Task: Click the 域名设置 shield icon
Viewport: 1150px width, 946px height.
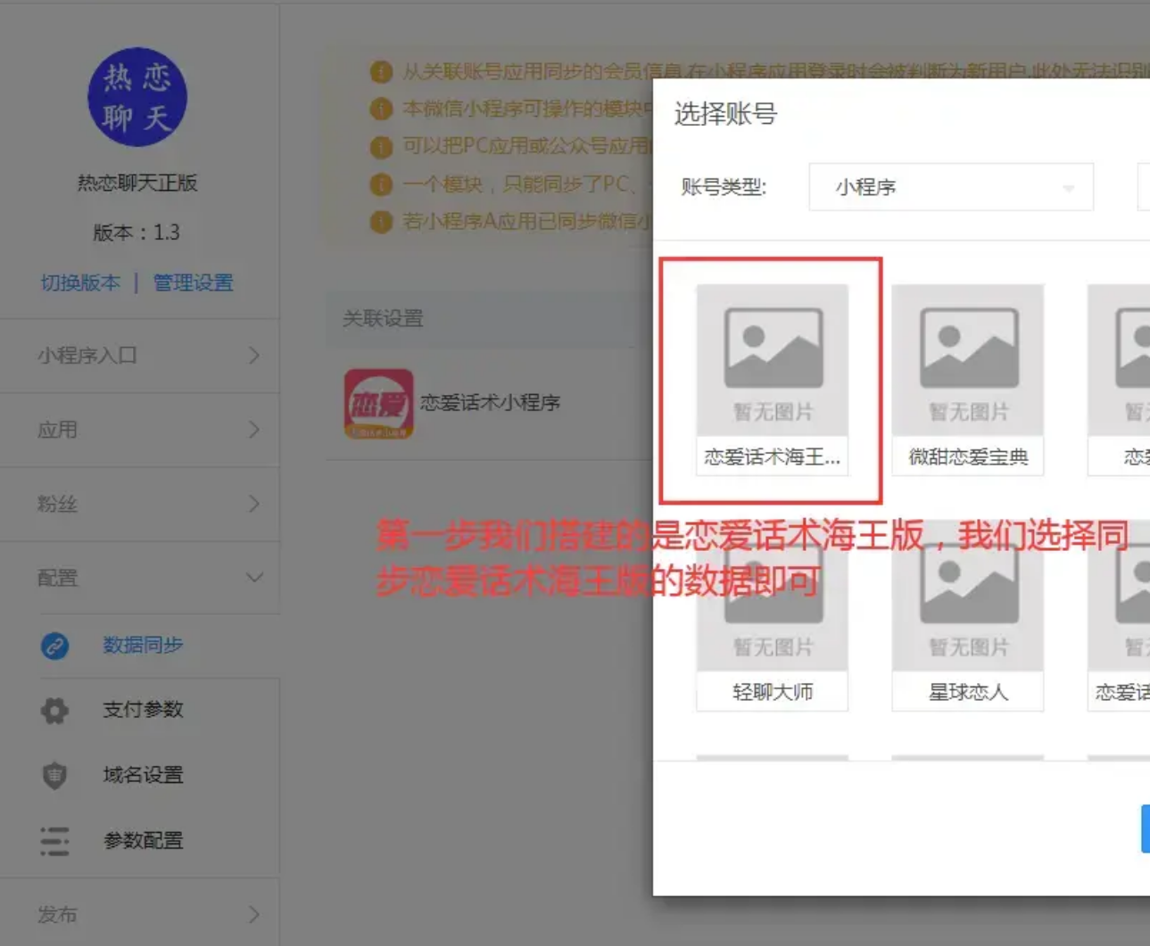Action: point(54,775)
